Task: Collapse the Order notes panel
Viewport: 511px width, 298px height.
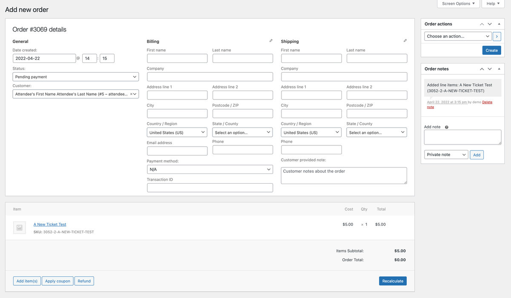Action: tap(499, 69)
